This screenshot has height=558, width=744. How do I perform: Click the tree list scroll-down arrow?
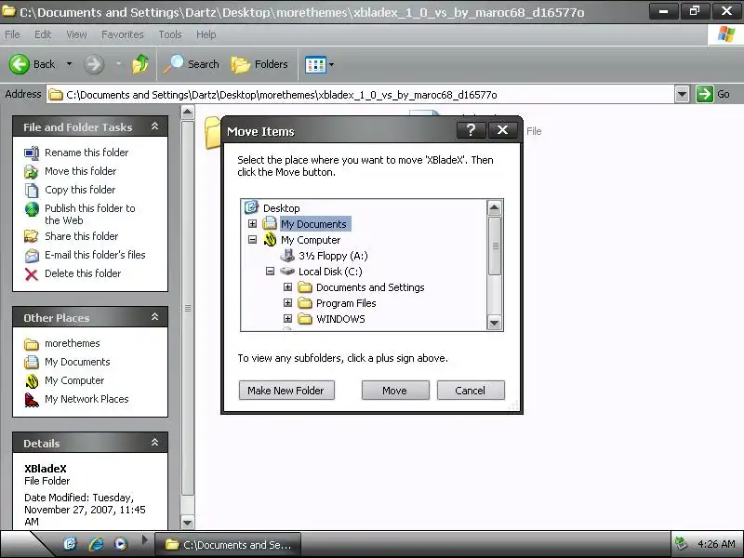tap(494, 323)
